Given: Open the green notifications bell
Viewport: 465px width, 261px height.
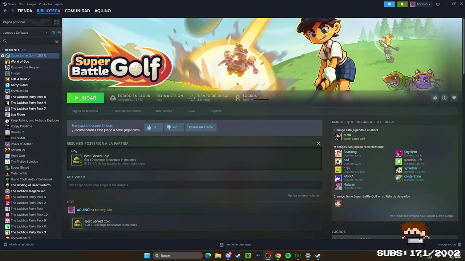Looking at the screenshot, I should click(x=402, y=4).
